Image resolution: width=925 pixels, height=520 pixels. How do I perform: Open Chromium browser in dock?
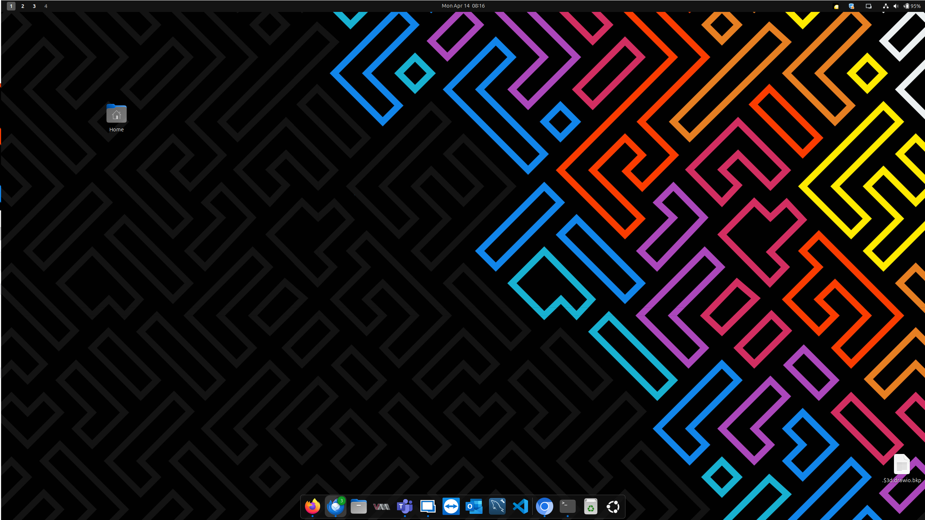click(544, 507)
